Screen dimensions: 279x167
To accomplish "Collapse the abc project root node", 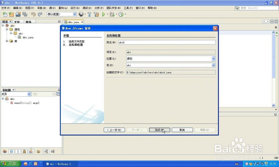I will click(x=3, y=25).
